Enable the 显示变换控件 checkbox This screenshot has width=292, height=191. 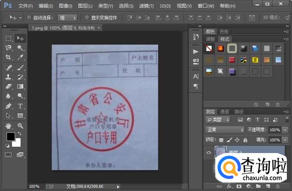87,17
